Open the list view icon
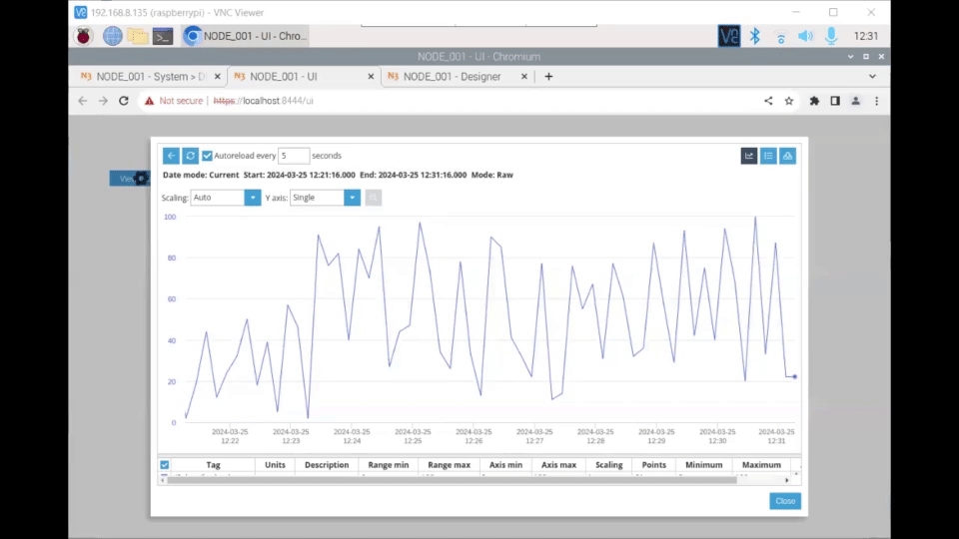Viewport: 959px width, 539px height. [768, 156]
